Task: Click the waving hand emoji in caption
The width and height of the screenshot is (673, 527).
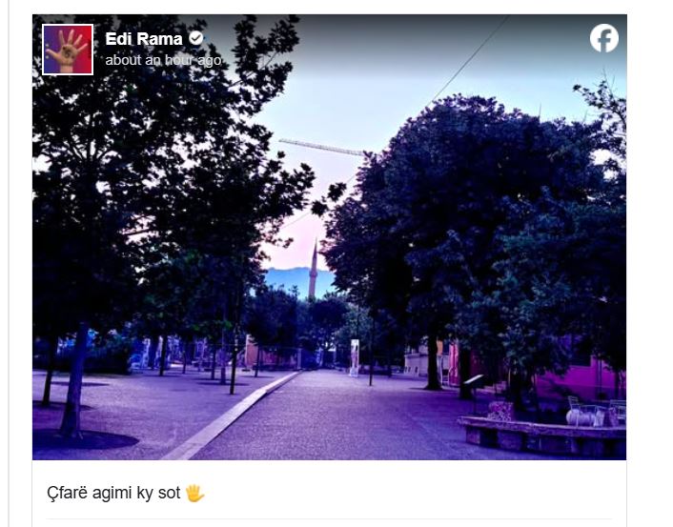Action: [x=194, y=493]
